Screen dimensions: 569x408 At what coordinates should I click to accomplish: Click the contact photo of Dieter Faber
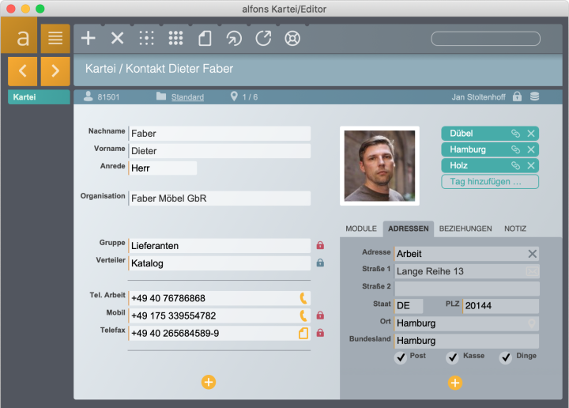(379, 165)
